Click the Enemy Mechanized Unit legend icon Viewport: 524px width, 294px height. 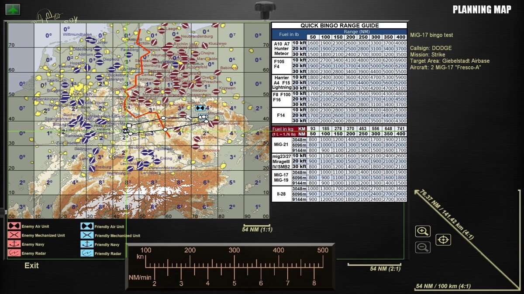click(x=14, y=236)
